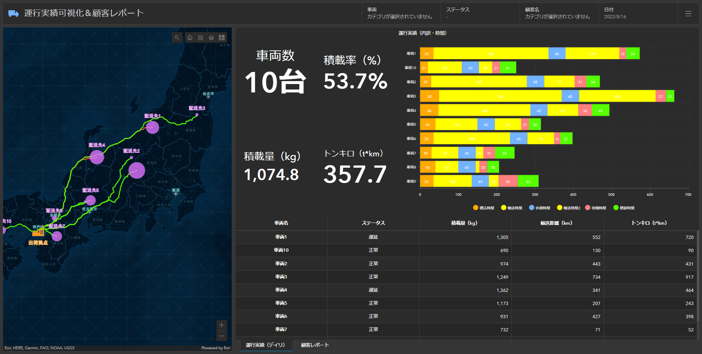702x354 pixels.
Task: Select the 運行実績 (デイリ) tab
Action: (265, 345)
